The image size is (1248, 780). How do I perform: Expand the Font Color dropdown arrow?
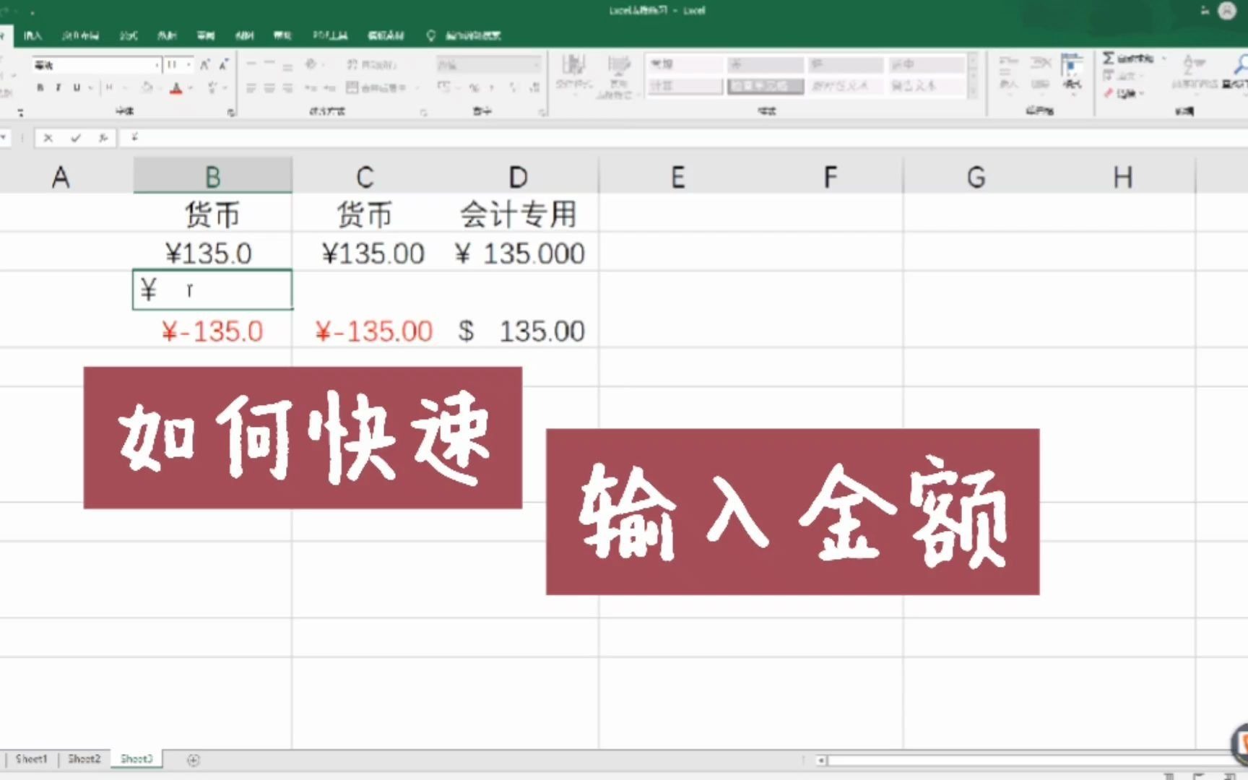click(190, 88)
